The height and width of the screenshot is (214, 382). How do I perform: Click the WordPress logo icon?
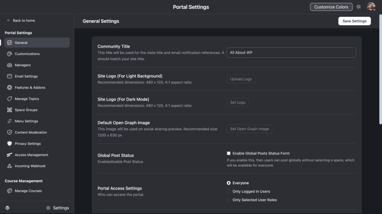(x=7, y=208)
